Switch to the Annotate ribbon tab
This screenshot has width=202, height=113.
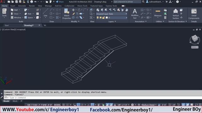(x=22, y=6)
